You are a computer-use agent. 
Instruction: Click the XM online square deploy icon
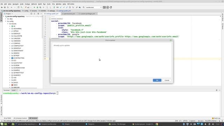104,7
